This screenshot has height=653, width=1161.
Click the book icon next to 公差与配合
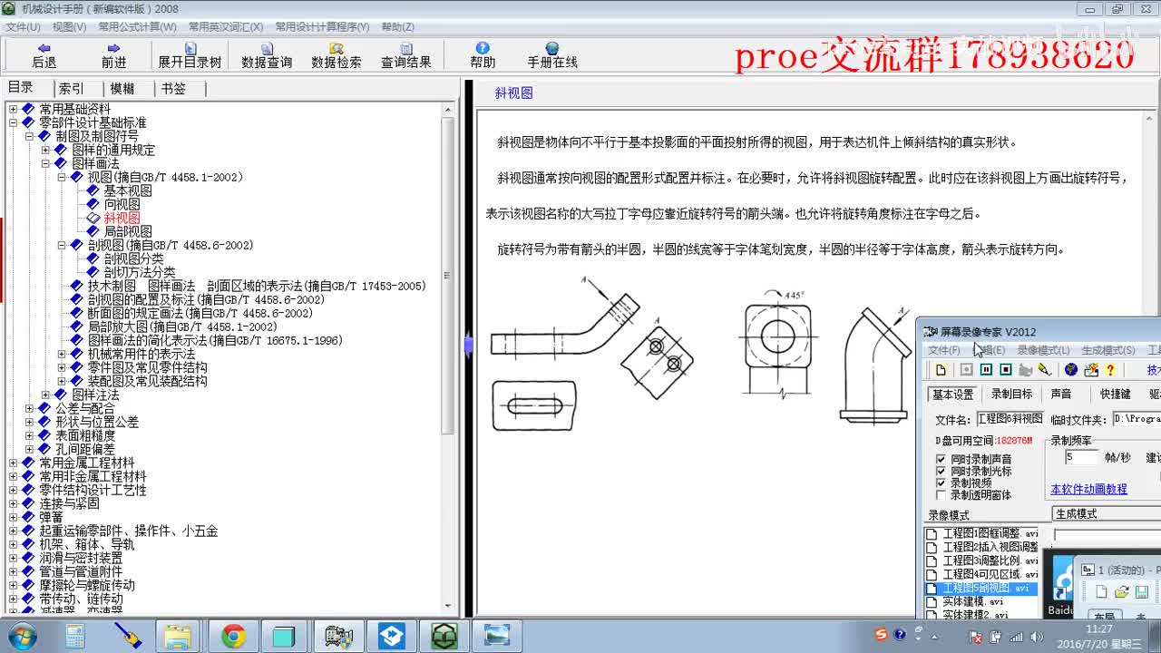(44, 408)
